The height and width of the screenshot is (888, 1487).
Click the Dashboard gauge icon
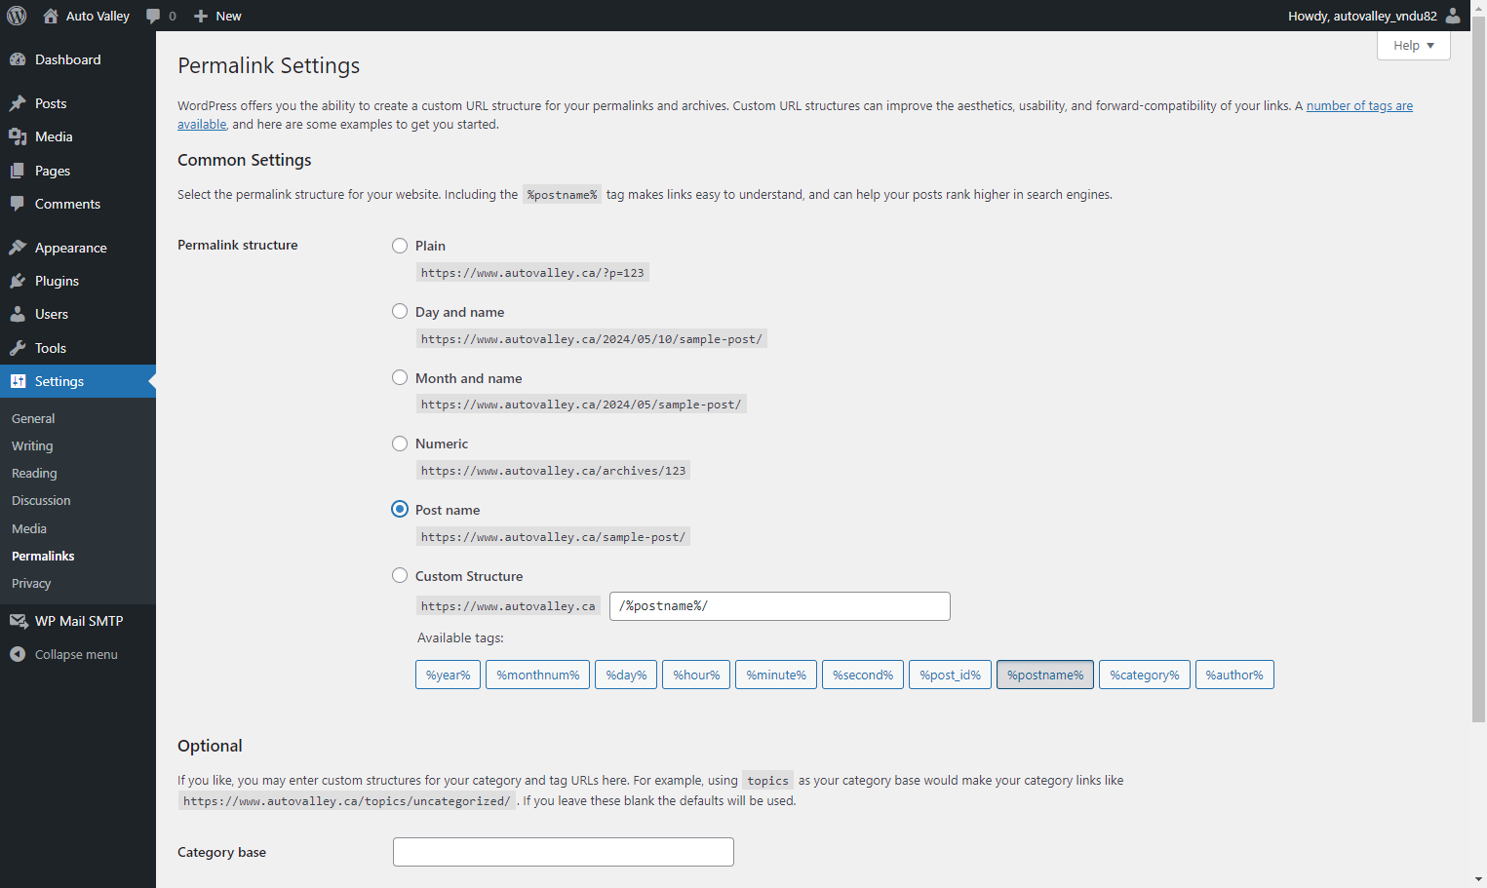[18, 59]
